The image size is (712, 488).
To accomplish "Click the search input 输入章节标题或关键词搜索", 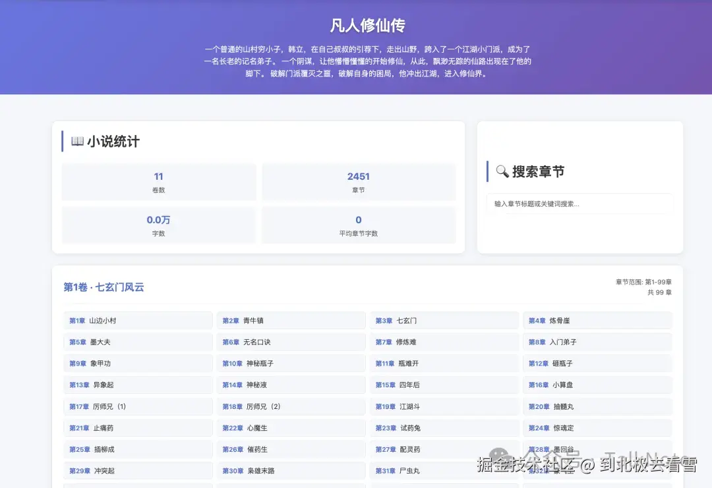I will [579, 203].
